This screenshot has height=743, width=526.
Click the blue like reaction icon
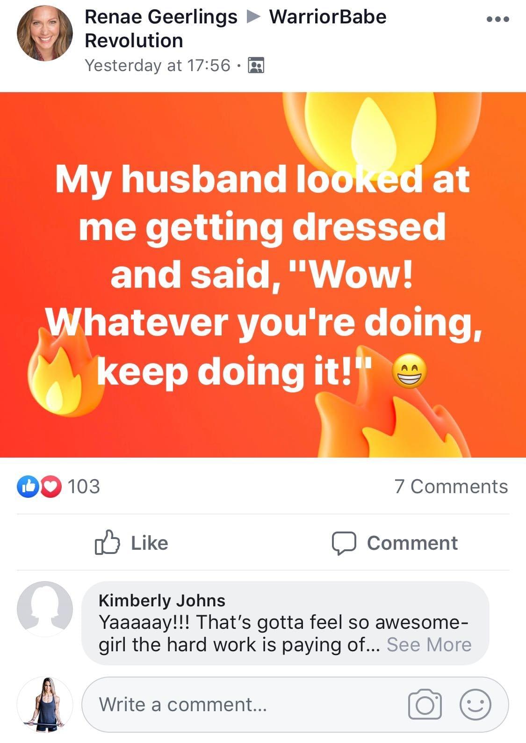(x=27, y=487)
